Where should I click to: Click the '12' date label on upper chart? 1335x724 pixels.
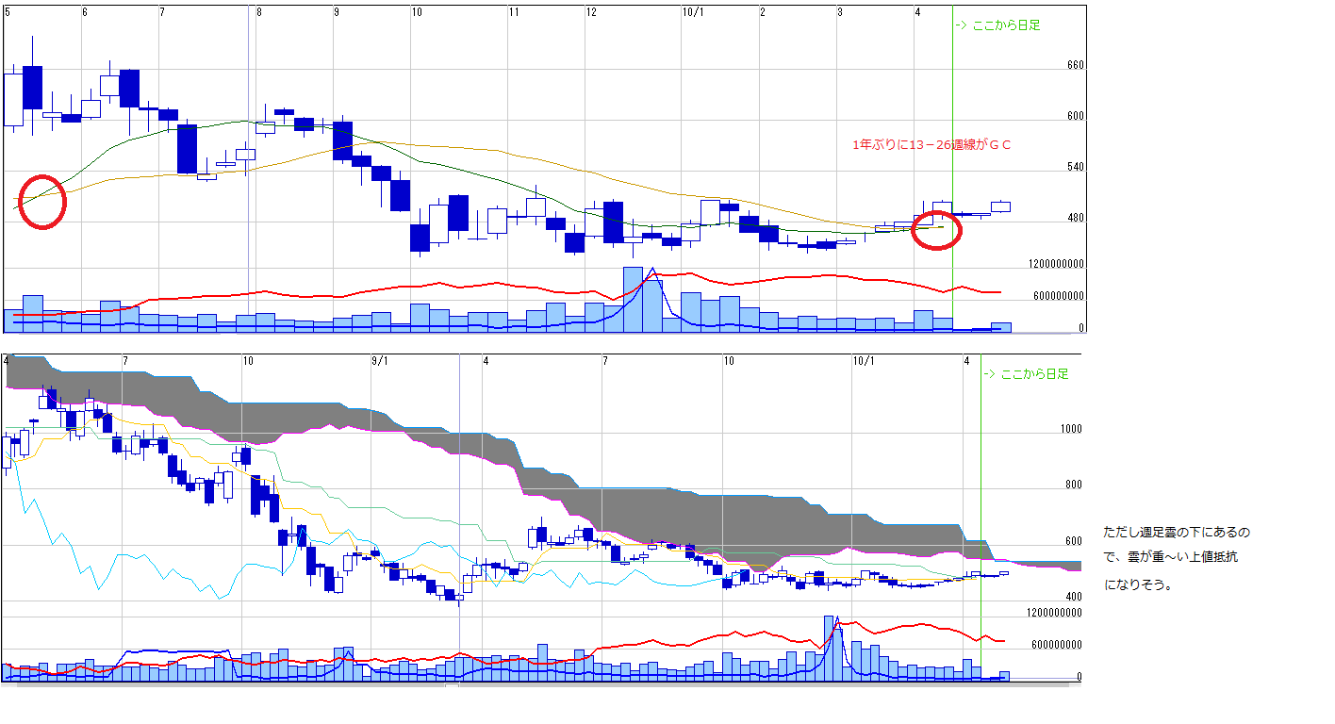(591, 12)
